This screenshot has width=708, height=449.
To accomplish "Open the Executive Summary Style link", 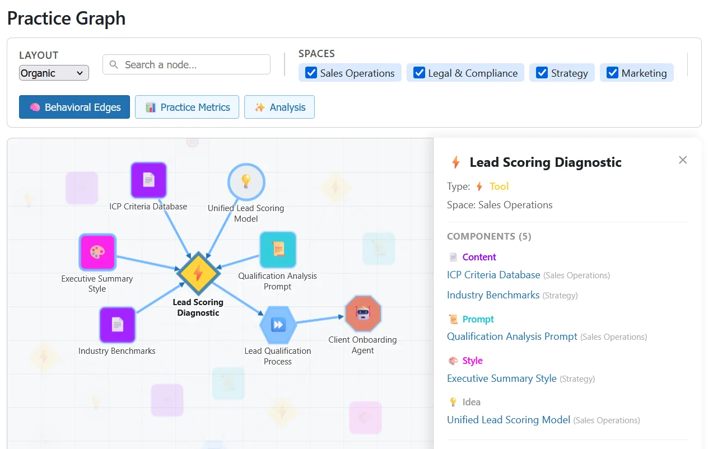I will click(502, 378).
